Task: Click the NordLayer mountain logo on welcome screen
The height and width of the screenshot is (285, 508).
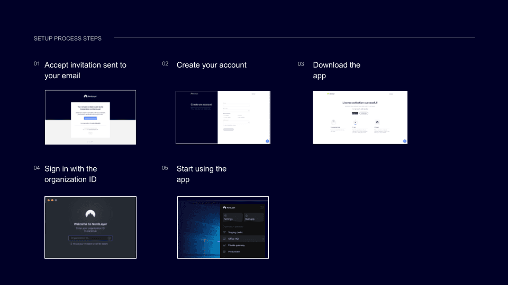Action: point(90,214)
